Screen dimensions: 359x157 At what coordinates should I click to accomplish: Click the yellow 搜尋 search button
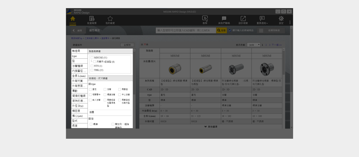[221, 30]
